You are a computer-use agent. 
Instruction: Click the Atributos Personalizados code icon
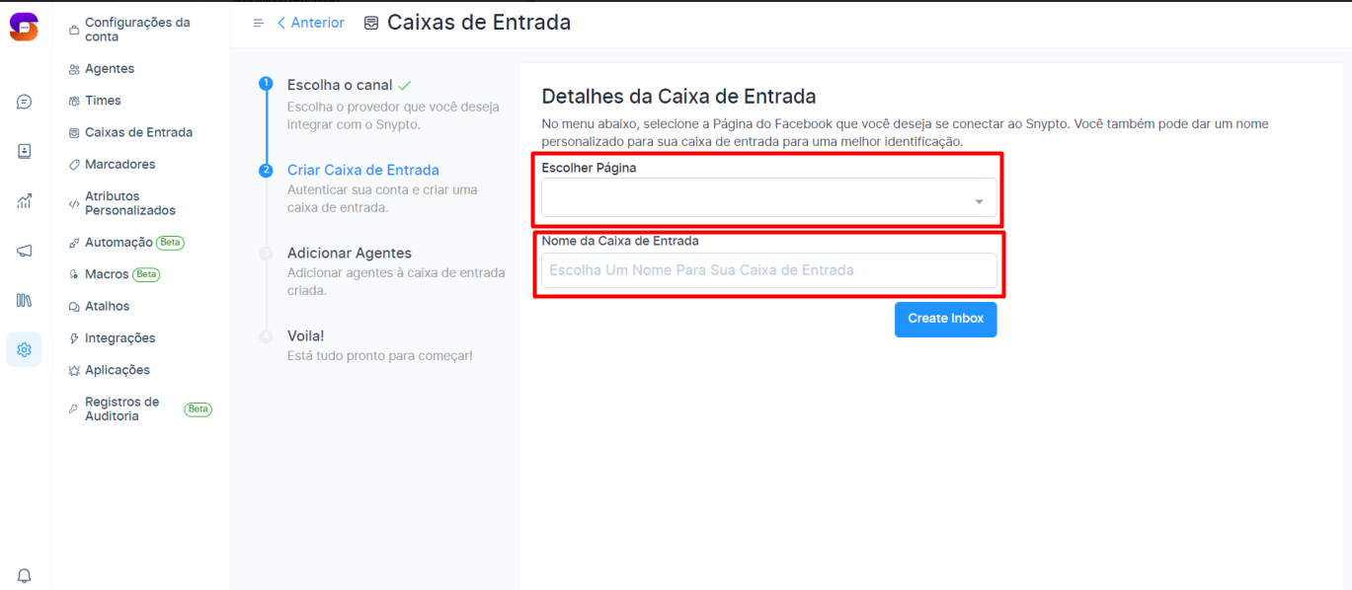(74, 204)
